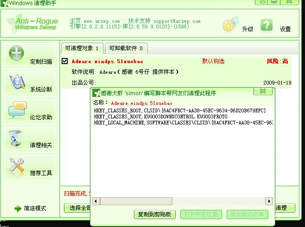This screenshot has width=305, height=227.
Task: Click support@arswp.com email link
Action: [x=177, y=21]
